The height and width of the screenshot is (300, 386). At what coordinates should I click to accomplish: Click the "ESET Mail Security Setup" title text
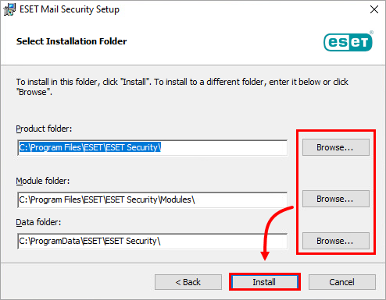70,9
